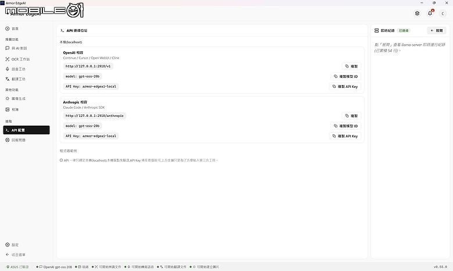The height and width of the screenshot is (271, 453).
Task: Click http://127.0.0.1:2918/v1 address text
Action: 88,66
